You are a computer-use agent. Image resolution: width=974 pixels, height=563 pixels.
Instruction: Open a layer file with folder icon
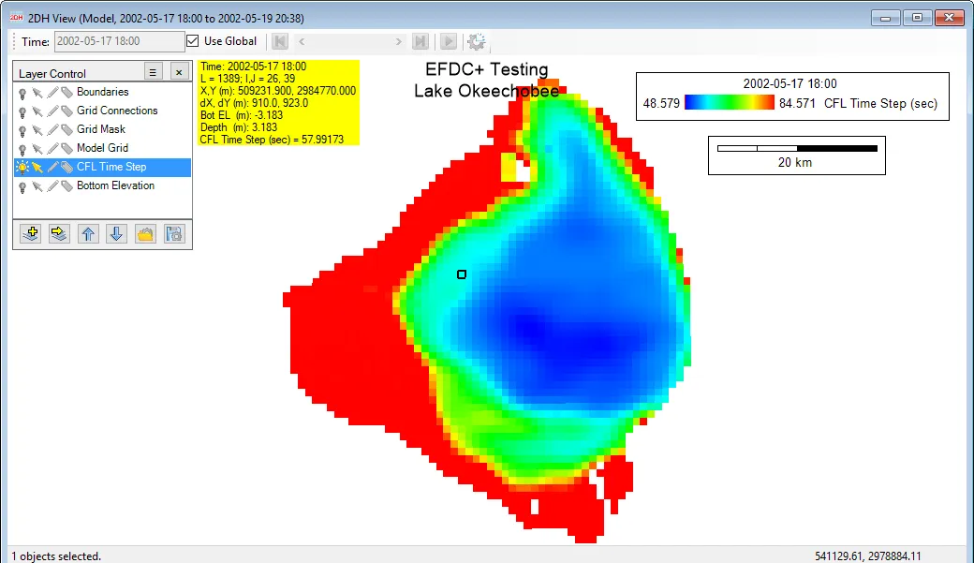click(x=145, y=233)
